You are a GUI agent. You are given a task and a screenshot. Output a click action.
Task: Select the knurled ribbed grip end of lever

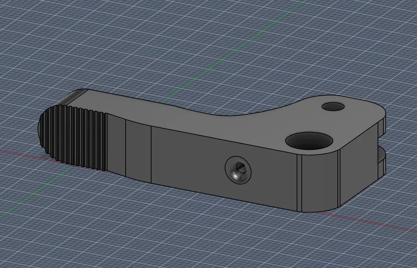pos(73,137)
